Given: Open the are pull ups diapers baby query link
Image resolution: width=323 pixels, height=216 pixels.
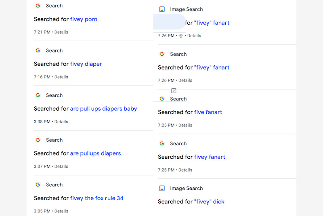Looking at the screenshot, I should [103, 109].
